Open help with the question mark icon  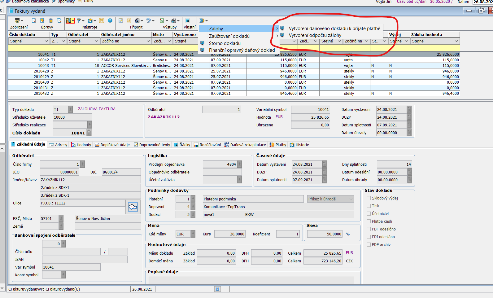click(x=110, y=20)
